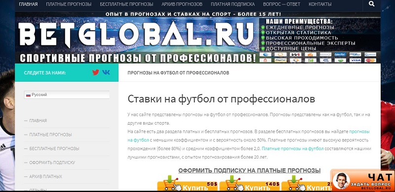Click the BETGLOBAL.RU banner logo
The width and height of the screenshot is (395, 192).
tap(136, 34)
